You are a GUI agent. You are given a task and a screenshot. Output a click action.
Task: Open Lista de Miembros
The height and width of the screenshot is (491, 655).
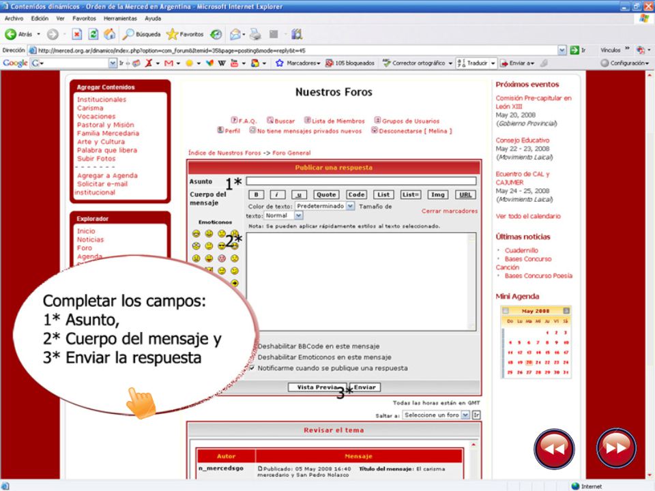[x=334, y=121]
